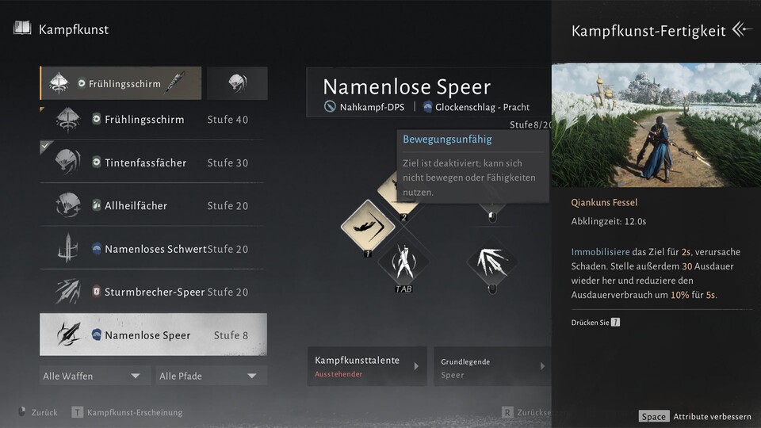Select Namenlose Speer Stufe 8 entry
Viewport: 761px width, 428px height.
(153, 335)
